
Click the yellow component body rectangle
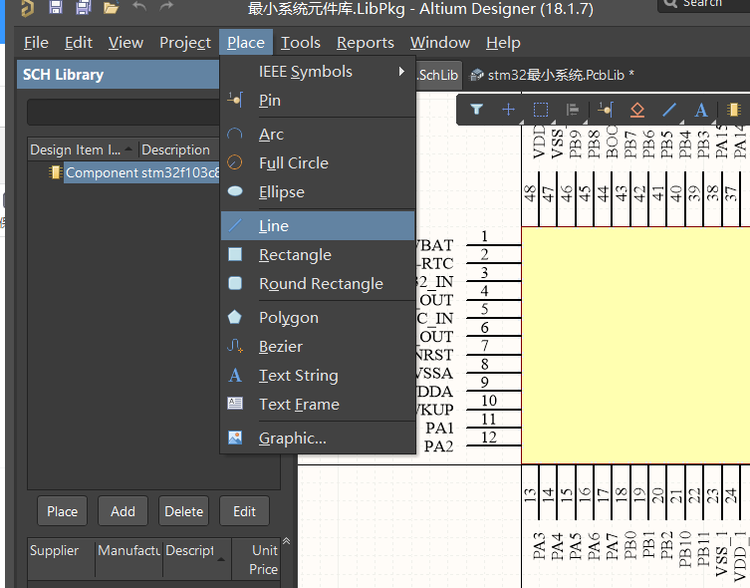tap(635, 346)
